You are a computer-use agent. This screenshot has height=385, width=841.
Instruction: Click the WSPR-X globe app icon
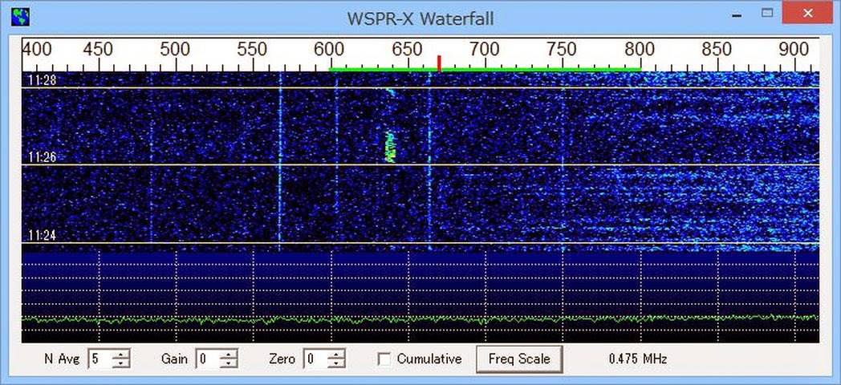(20, 17)
